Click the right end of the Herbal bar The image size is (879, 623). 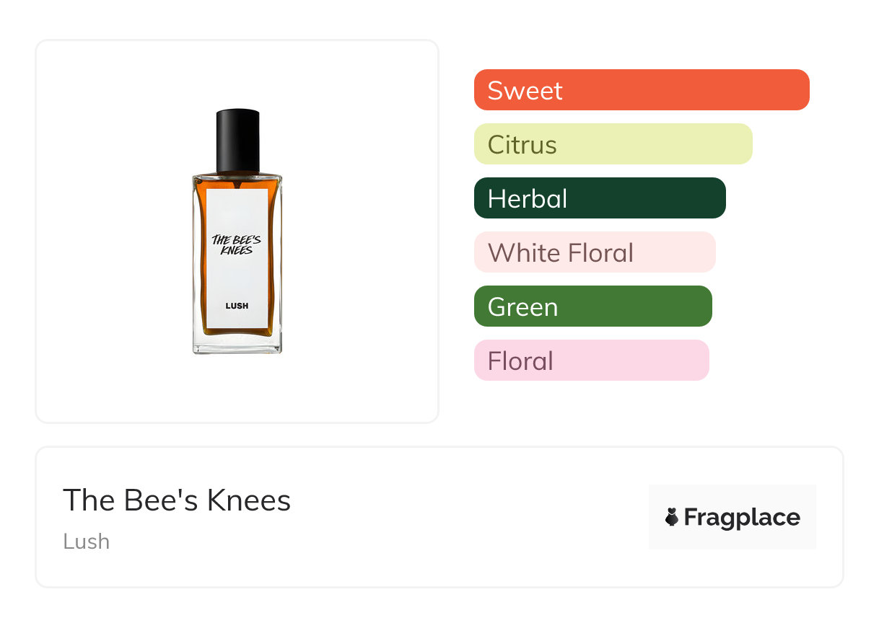coord(714,198)
